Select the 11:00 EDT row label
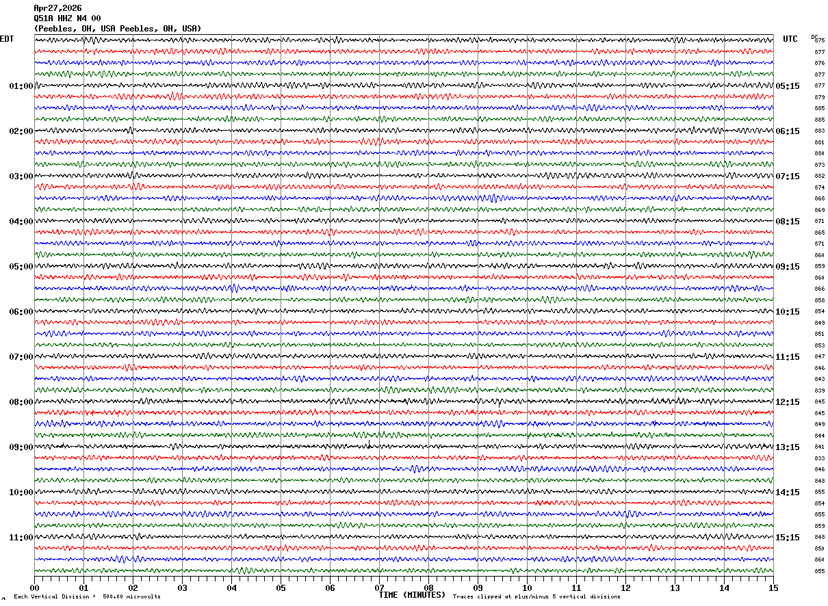The image size is (828, 606). tap(21, 538)
